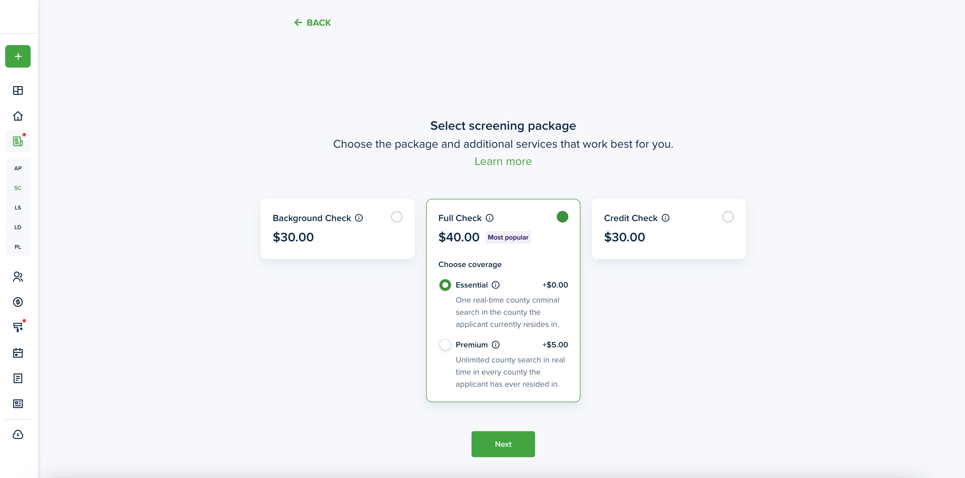Show info for Premium coverage

496,345
